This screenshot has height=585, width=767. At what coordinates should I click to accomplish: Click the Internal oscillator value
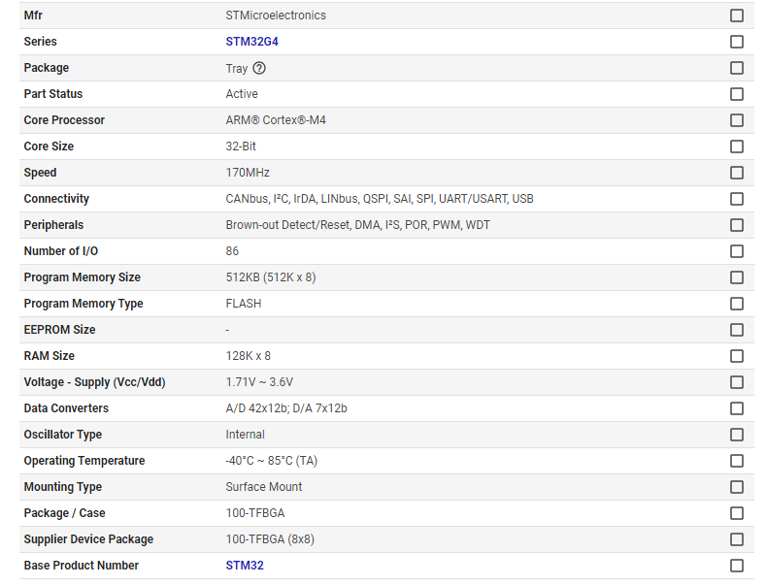[x=245, y=435]
